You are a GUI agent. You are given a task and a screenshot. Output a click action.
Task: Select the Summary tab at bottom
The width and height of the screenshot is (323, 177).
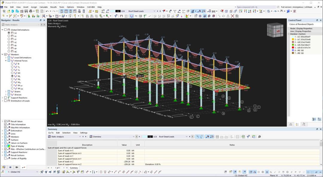(74, 168)
